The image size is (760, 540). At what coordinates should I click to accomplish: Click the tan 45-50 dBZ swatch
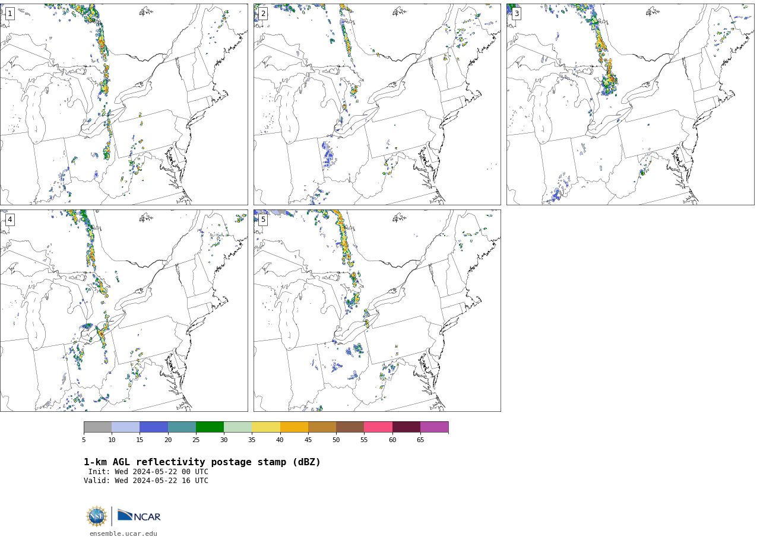[x=322, y=427]
